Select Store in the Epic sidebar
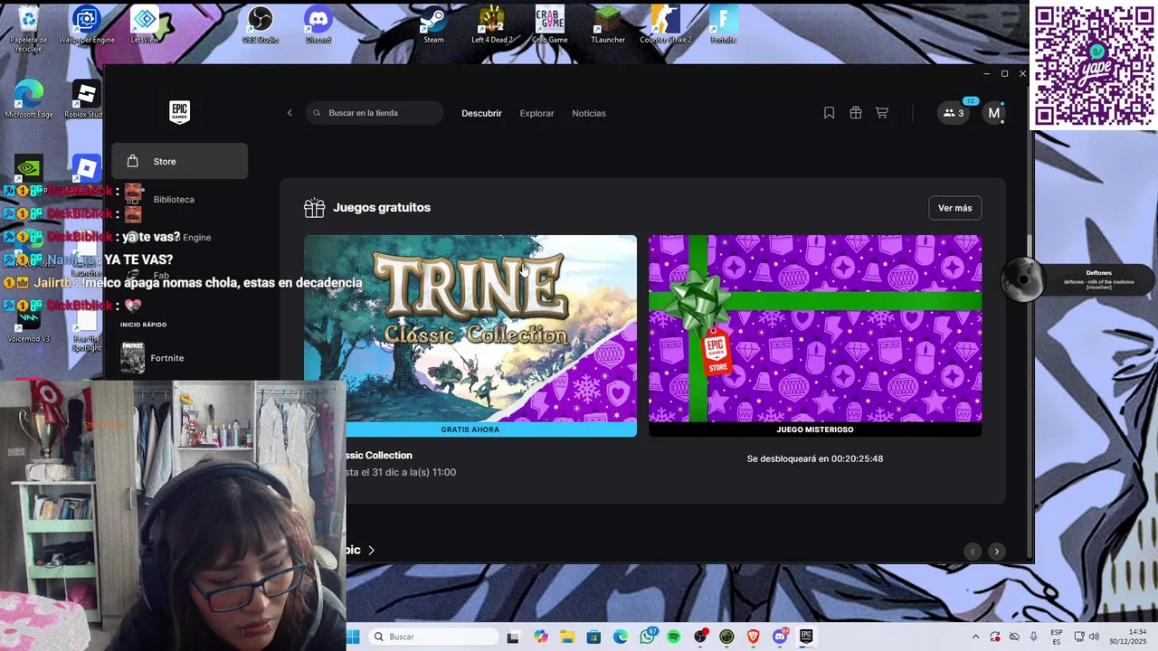Image resolution: width=1158 pixels, height=651 pixels. pos(179,161)
